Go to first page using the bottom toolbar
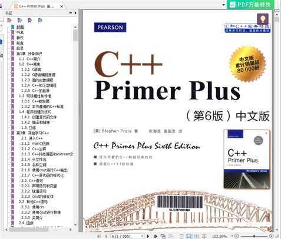Screen dimensions: 281x239 click(x=100, y=236)
